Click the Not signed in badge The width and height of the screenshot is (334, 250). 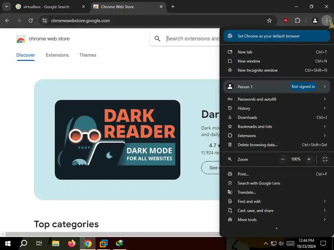tap(303, 87)
